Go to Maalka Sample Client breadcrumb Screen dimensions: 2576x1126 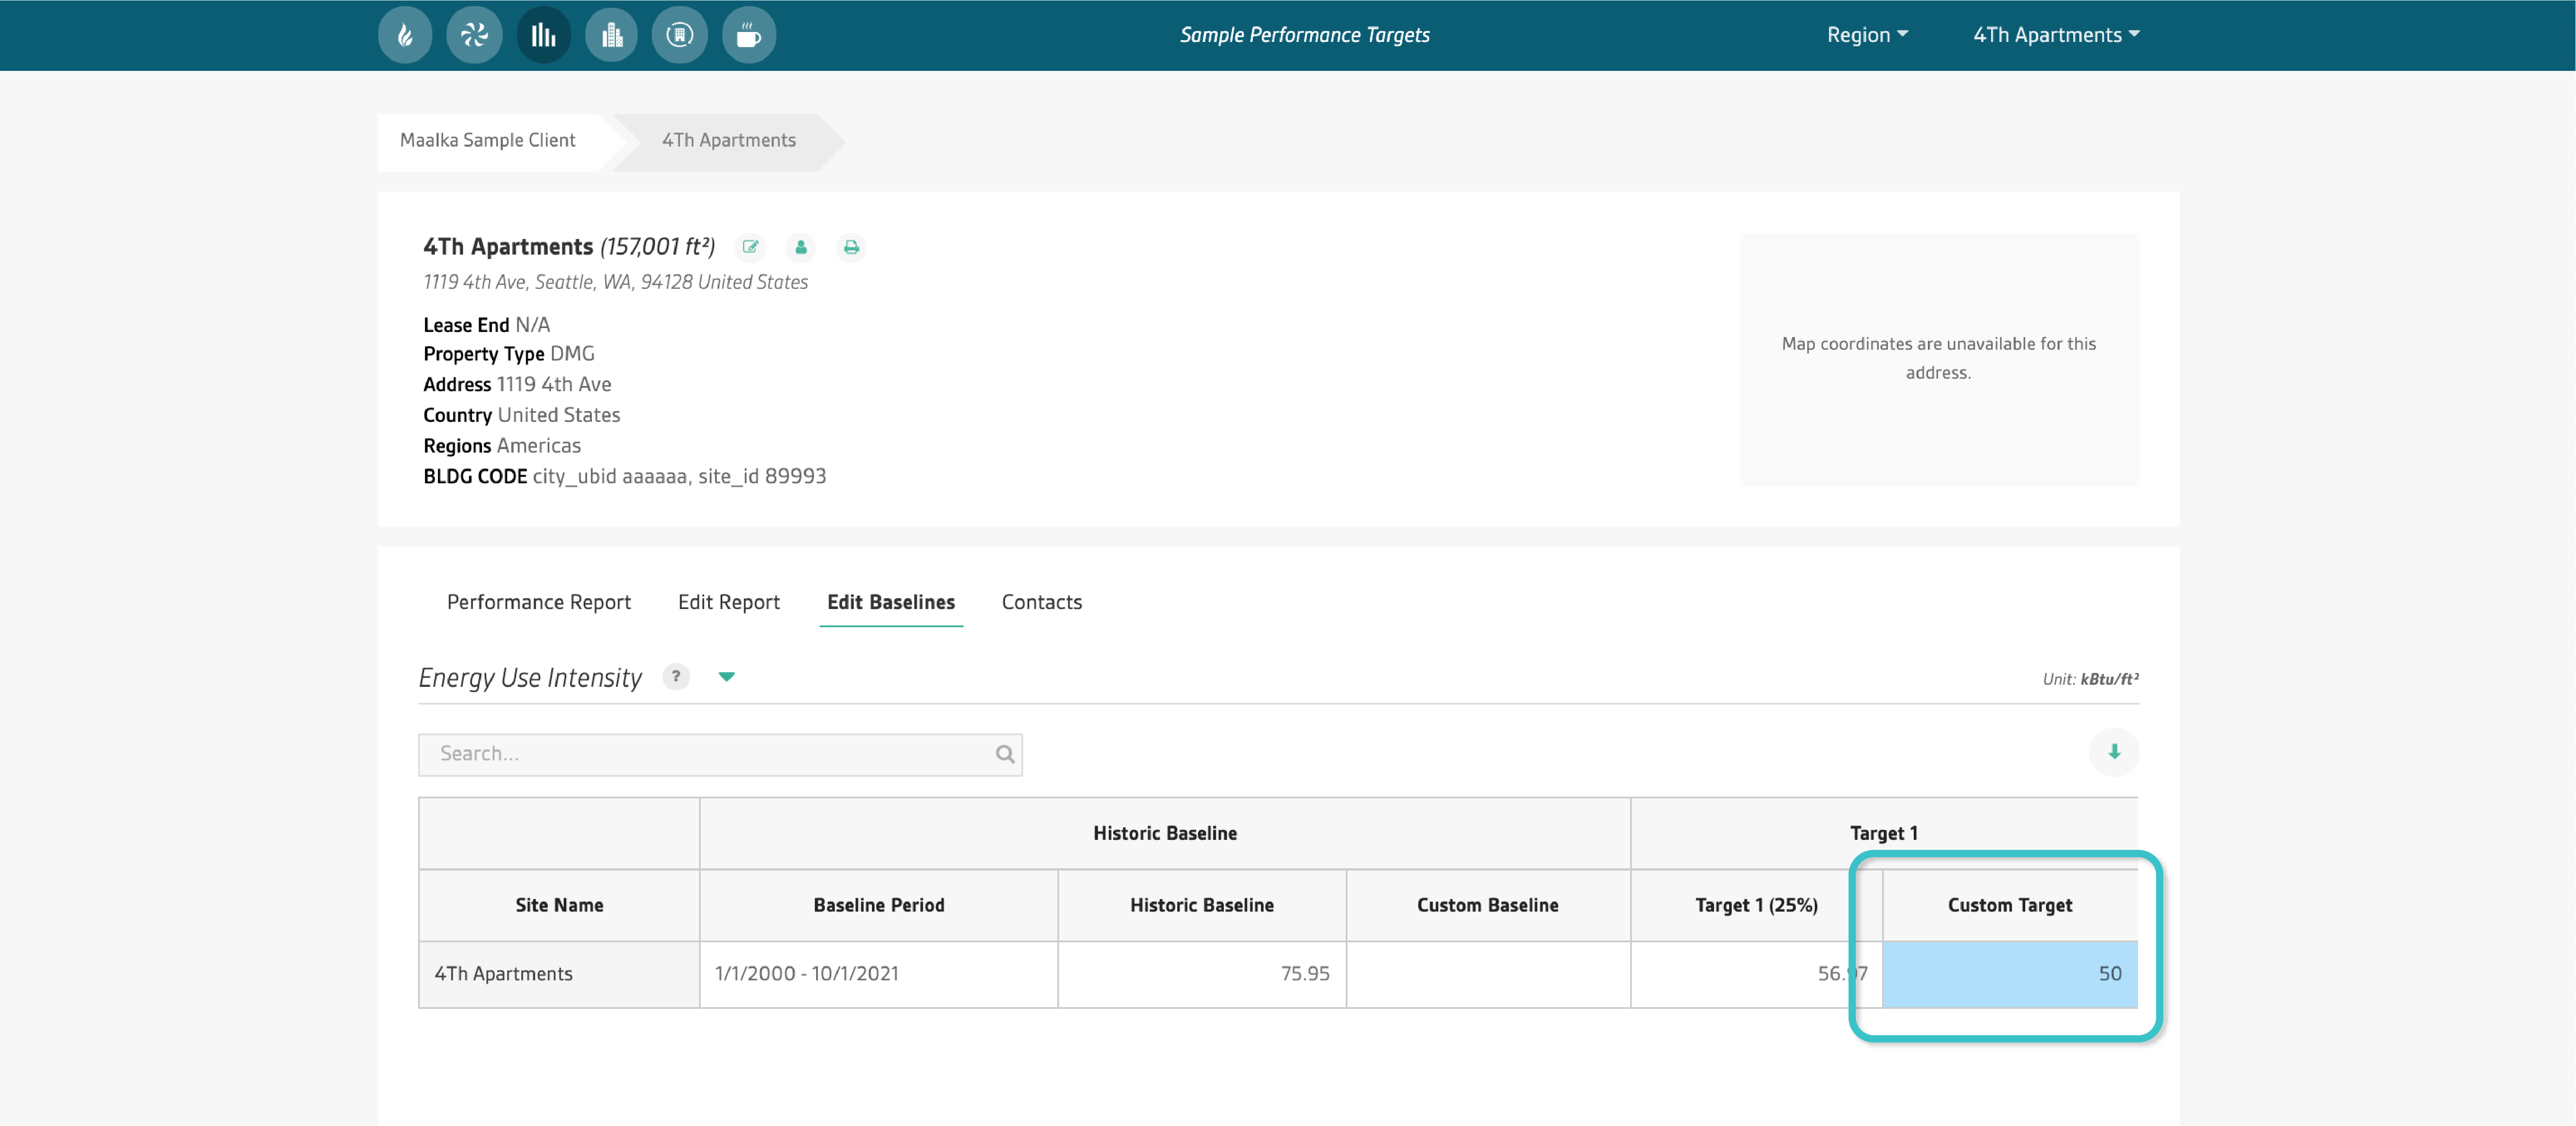point(488,141)
